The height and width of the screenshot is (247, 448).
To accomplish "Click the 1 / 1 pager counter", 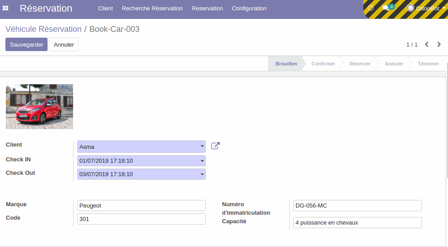I will point(412,45).
